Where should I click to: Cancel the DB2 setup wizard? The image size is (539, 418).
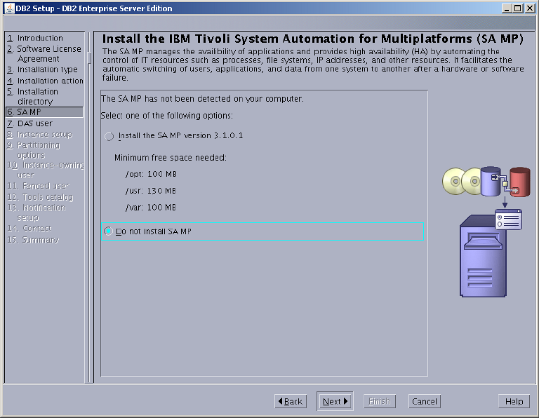424,401
